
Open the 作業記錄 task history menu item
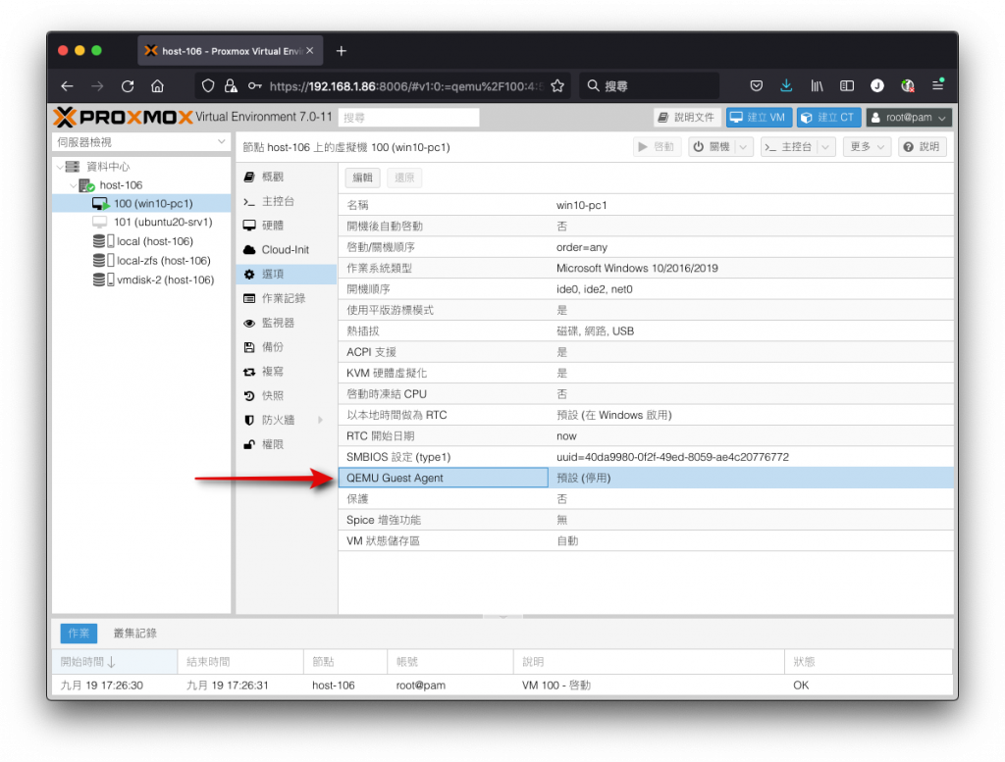287,298
